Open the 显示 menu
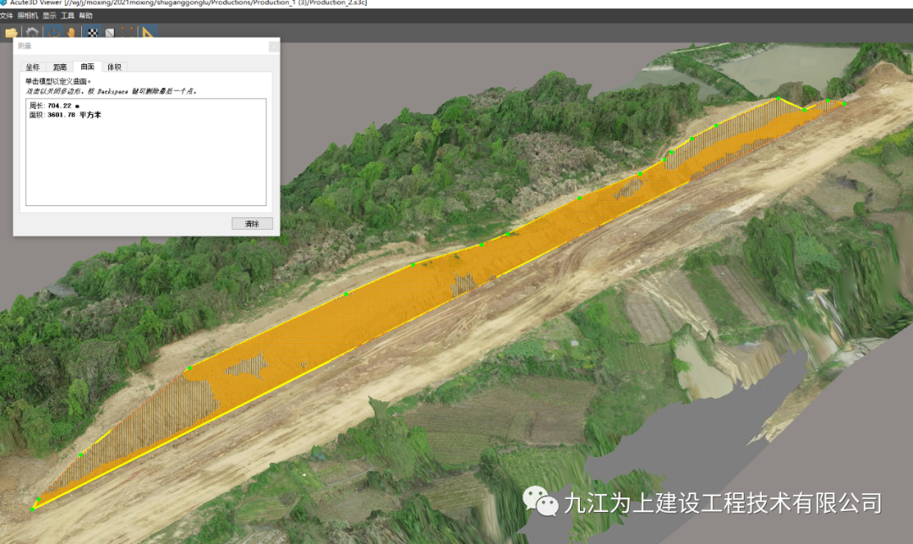The image size is (913, 544). coord(49,16)
